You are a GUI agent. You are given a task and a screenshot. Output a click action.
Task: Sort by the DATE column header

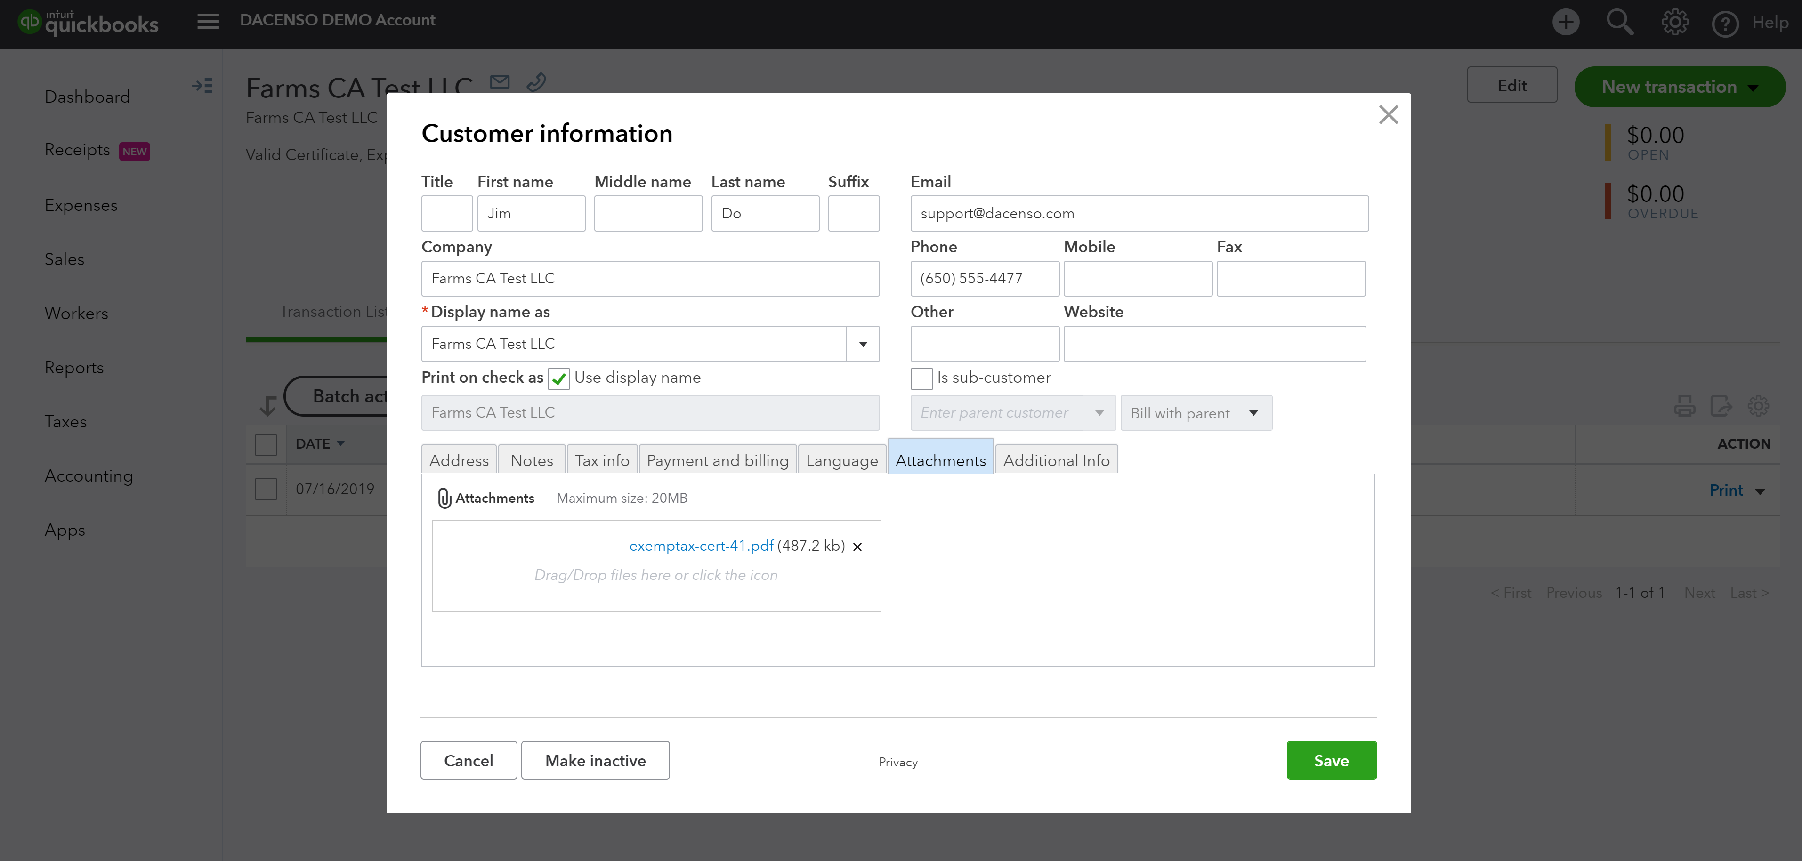point(320,444)
